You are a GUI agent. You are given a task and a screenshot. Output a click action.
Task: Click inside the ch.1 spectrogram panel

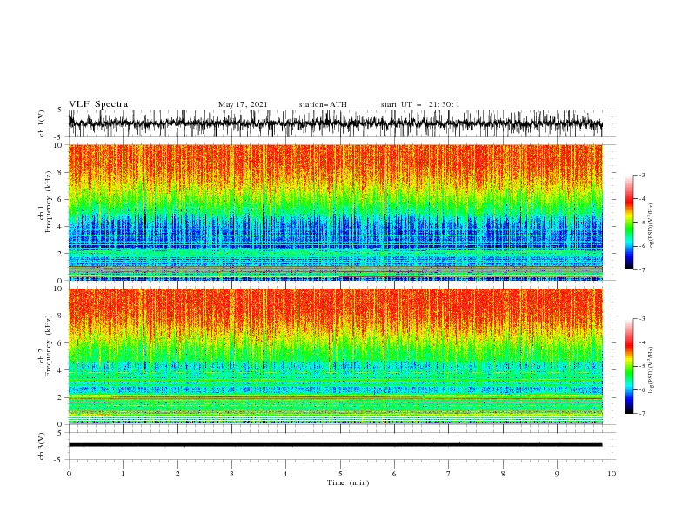(336, 212)
